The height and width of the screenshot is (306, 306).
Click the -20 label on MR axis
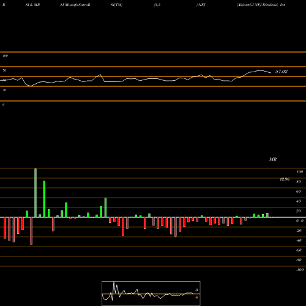299,231
